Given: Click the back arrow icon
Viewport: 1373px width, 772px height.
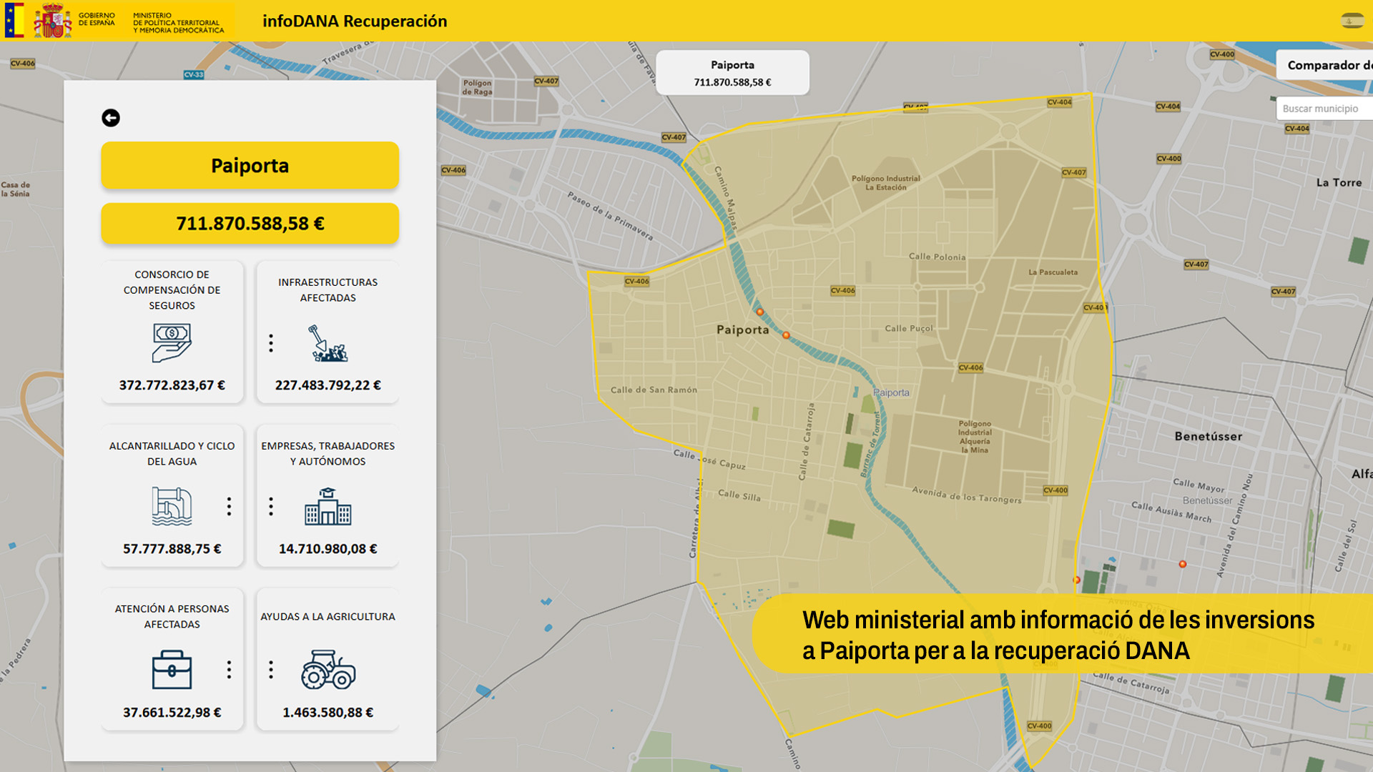Looking at the screenshot, I should click(111, 118).
